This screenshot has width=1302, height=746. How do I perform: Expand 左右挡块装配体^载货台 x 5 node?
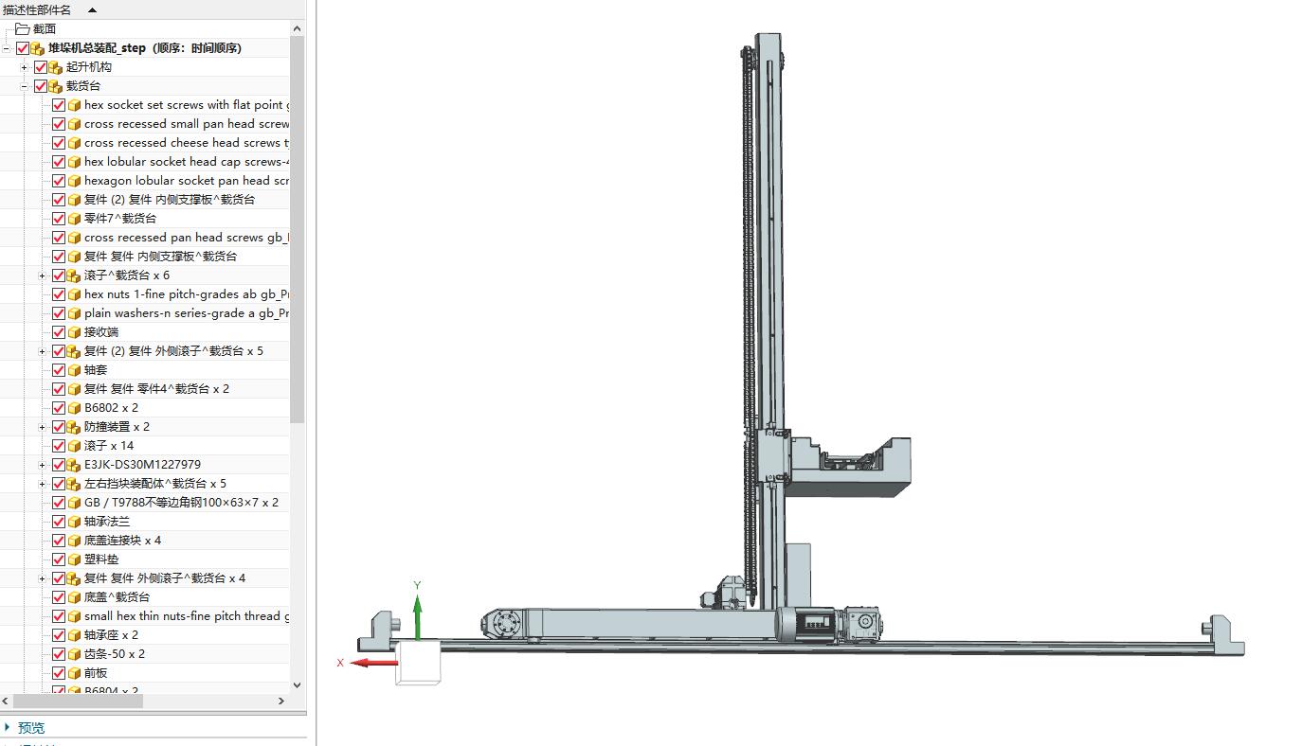coord(42,484)
